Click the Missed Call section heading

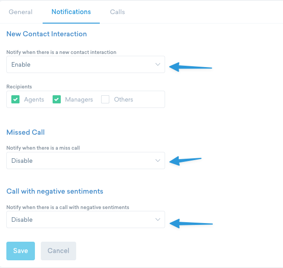[x=25, y=132]
